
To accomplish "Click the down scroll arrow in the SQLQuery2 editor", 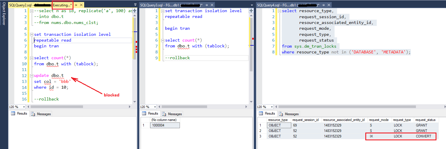I will coord(134,101).
